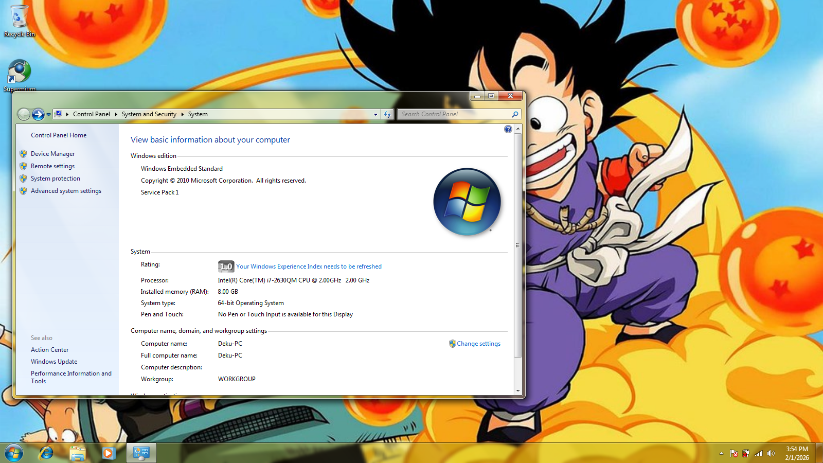Open Performance Information and Tools link
This screenshot has height=463, width=823.
pyautogui.click(x=71, y=377)
